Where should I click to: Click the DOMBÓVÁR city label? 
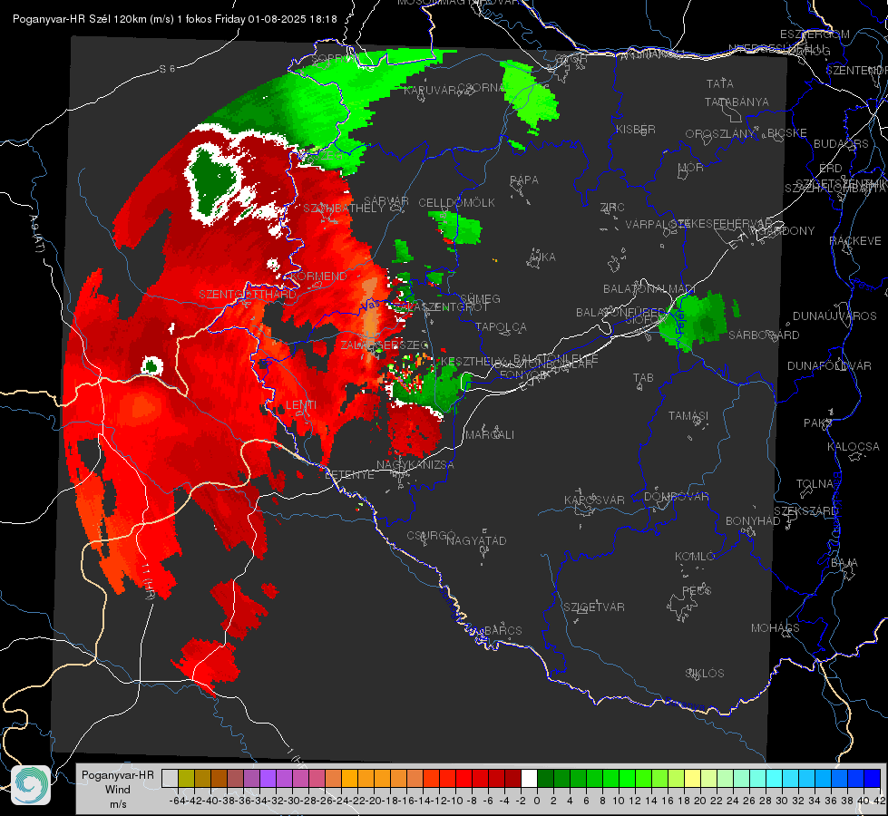(676, 497)
